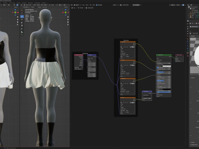Open Add menu in back-view viewport header
The width and height of the screenshot is (199, 149).
point(42,5)
